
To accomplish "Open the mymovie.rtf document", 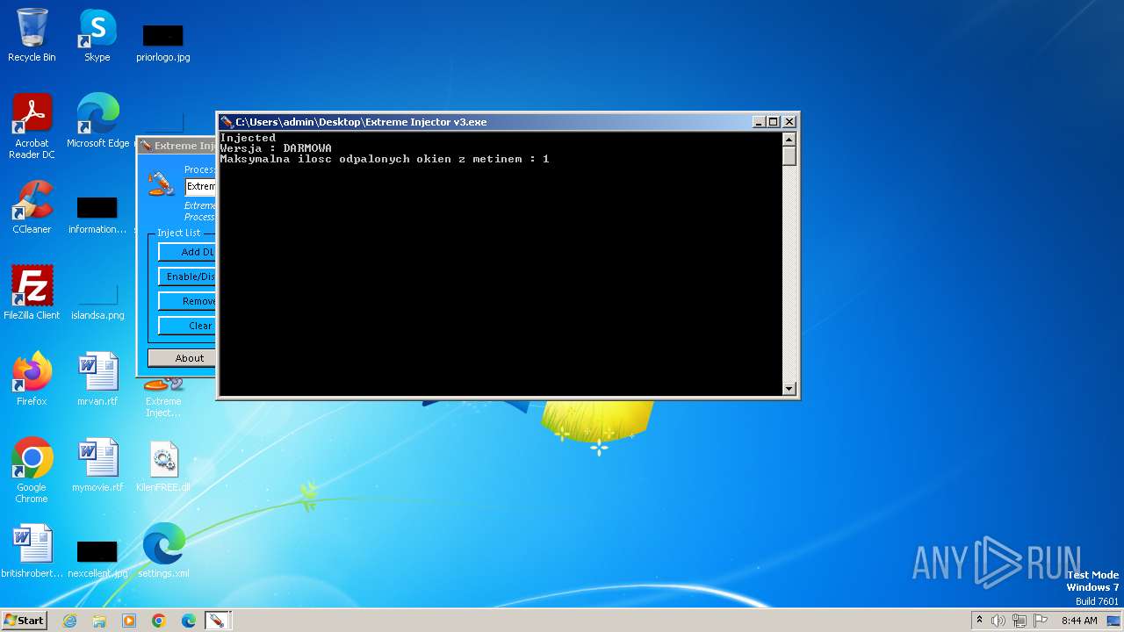I will coord(97,464).
